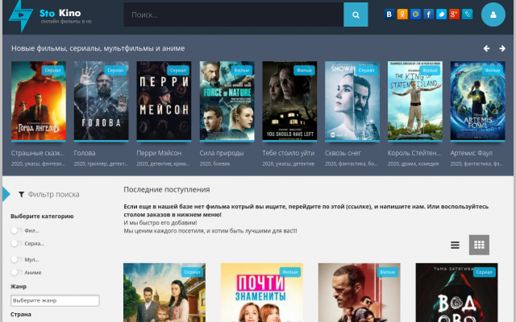
Task: Open the Artemis Fowl poster
Action: (477, 101)
